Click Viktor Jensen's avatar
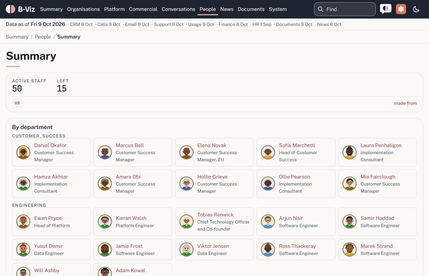The width and height of the screenshot is (429, 276). pos(186,249)
